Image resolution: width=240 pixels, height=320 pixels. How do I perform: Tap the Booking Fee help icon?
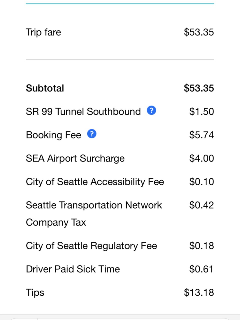[x=92, y=134]
